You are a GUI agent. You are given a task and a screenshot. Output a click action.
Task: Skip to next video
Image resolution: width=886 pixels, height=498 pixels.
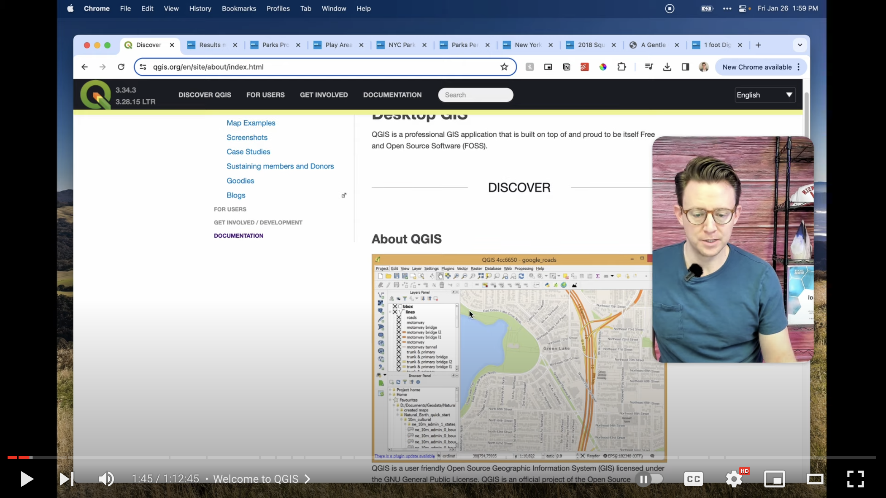[x=66, y=479]
